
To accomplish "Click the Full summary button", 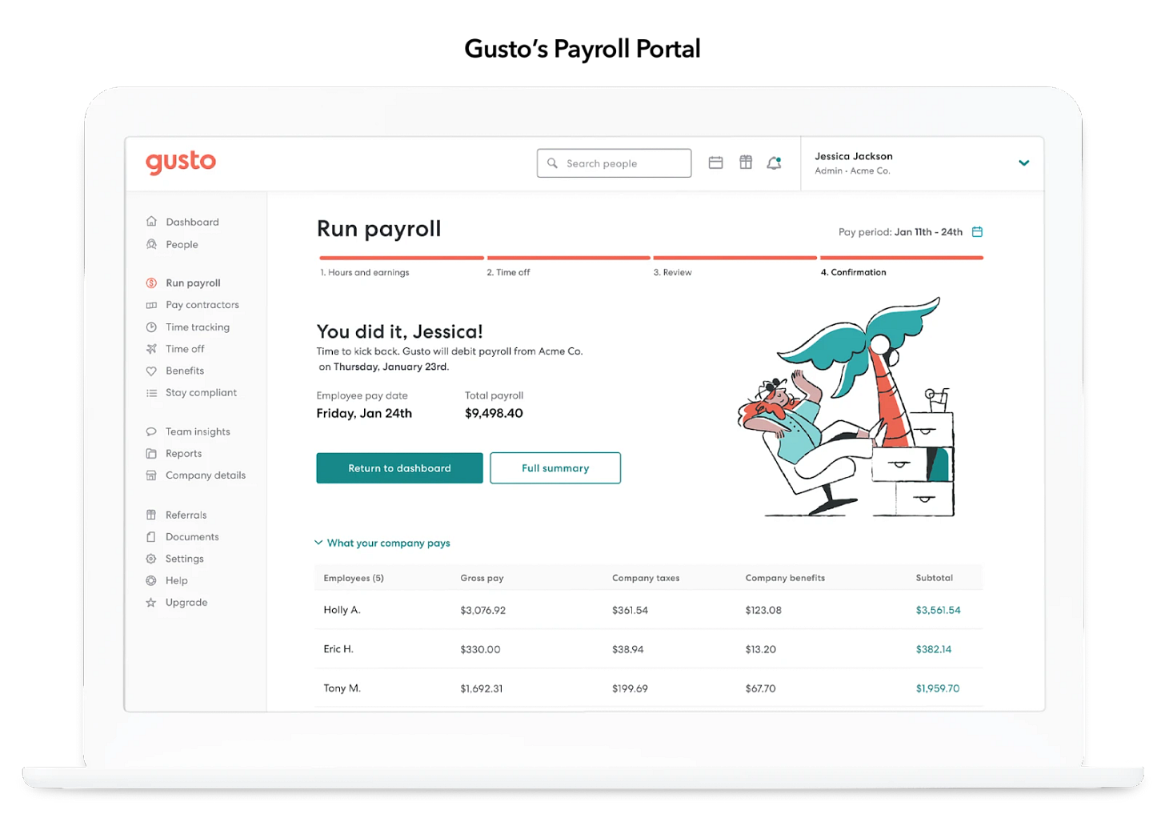I will click(x=555, y=468).
